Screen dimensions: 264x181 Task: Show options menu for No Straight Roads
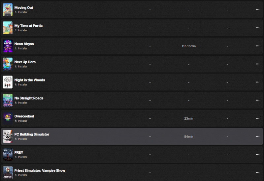(257, 100)
